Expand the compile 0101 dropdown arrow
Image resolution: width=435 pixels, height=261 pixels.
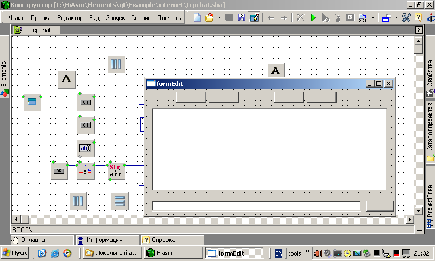coord(372,17)
